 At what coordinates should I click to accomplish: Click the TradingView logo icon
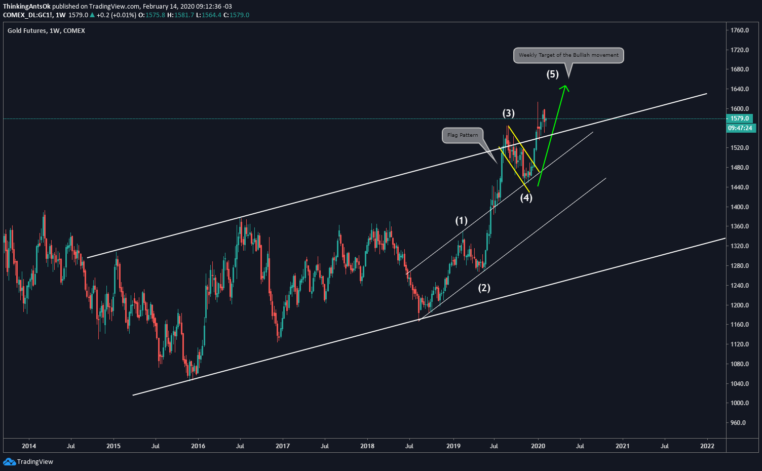[9, 461]
